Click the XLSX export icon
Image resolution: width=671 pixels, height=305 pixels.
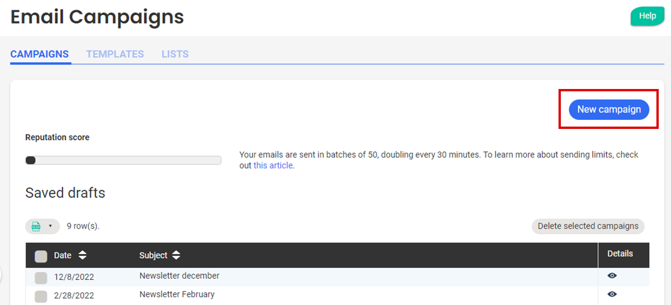pyautogui.click(x=36, y=226)
